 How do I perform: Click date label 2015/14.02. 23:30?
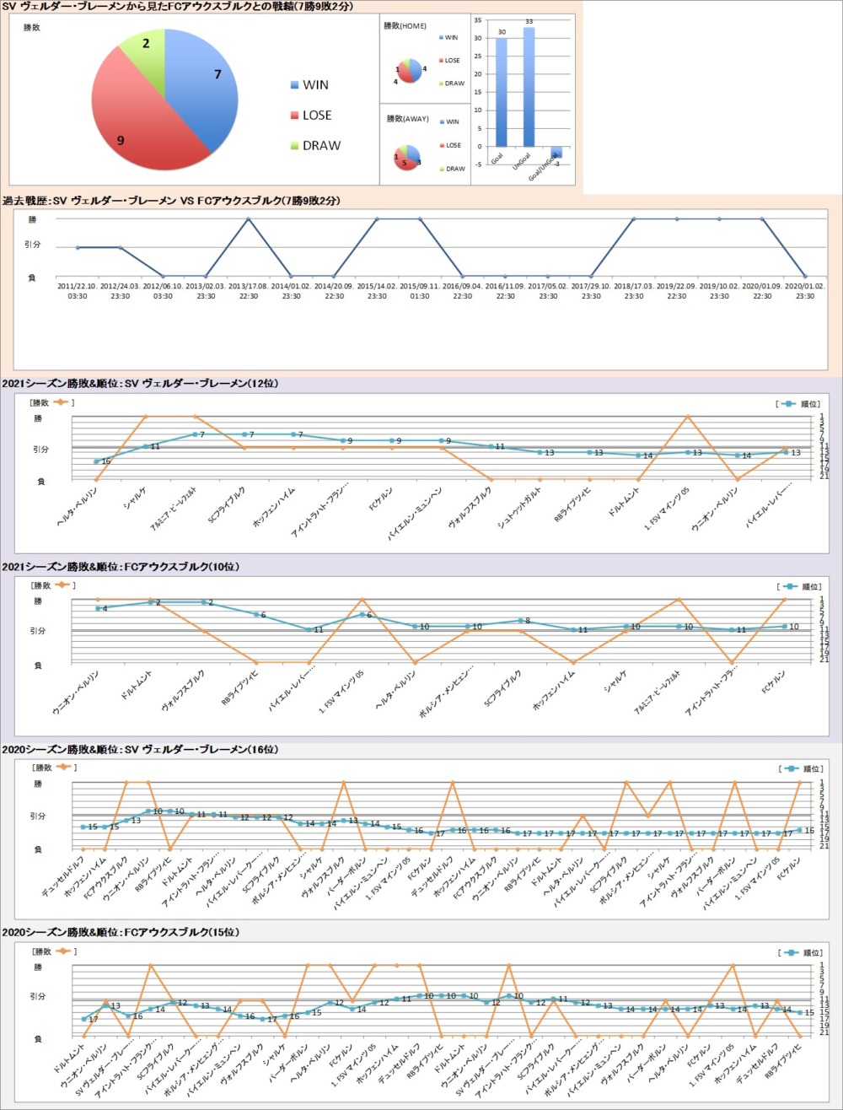pyautogui.click(x=378, y=291)
